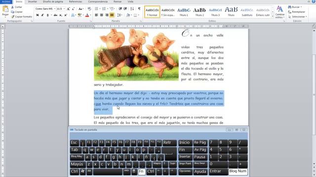Viewport: 316px width, 177px height.
Task: Apply the Subtítulo style
Action: (247, 12)
